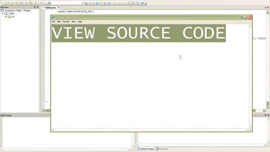
Task: Open the Notepad Help menu
Action: 80,22
